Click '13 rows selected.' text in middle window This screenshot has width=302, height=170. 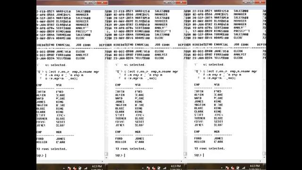click(131, 149)
